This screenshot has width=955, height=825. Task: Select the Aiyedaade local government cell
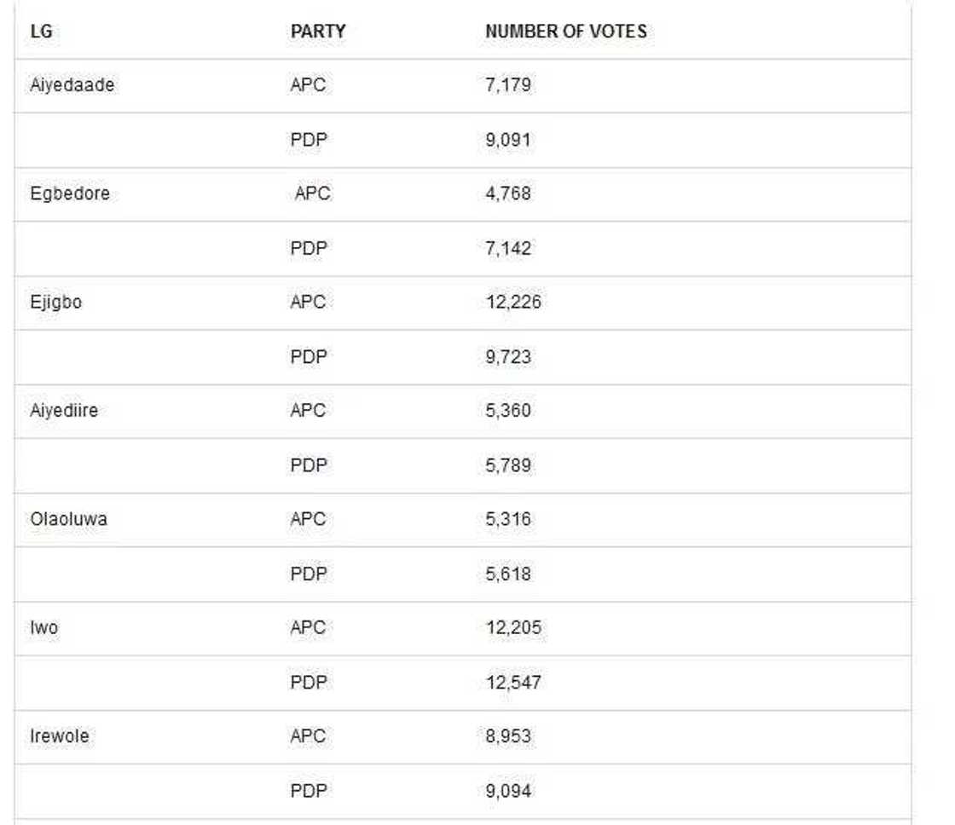click(72, 85)
